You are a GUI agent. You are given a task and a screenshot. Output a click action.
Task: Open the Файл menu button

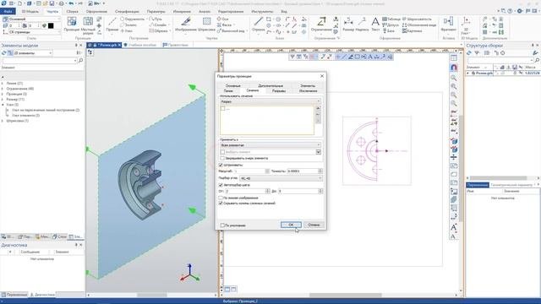[x=8, y=11]
